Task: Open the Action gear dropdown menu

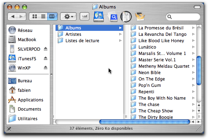Action: click(68, 17)
